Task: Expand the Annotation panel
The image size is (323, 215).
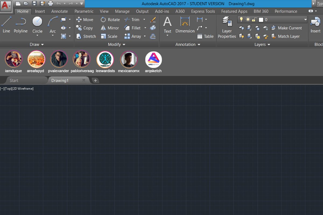Action: click(x=188, y=44)
